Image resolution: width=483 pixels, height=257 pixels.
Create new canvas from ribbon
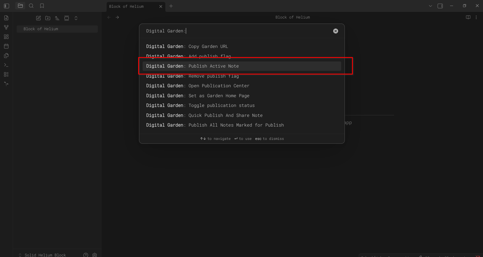[6, 37]
